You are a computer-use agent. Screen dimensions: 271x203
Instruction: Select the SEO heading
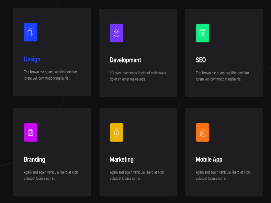(x=201, y=60)
